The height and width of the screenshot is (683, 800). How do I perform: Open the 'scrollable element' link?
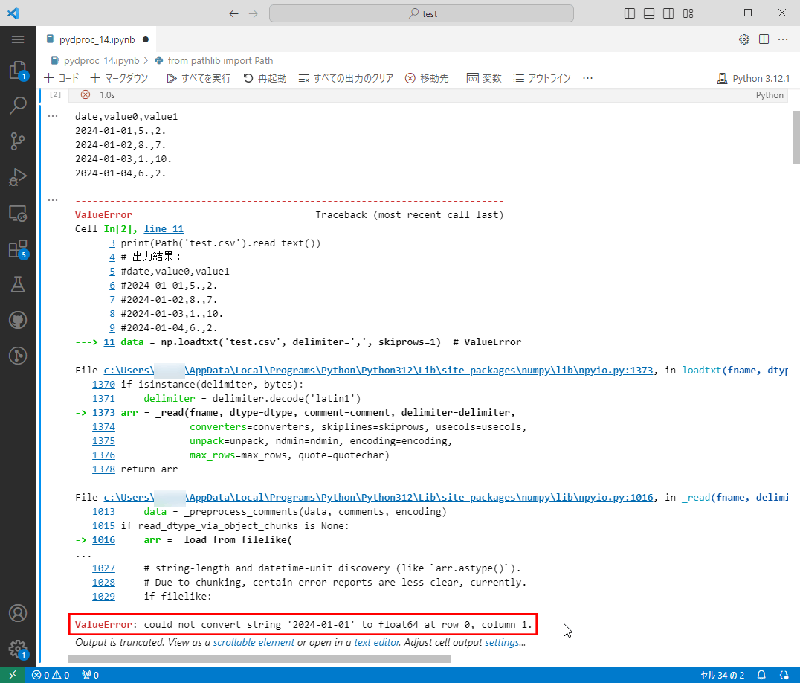[x=254, y=642]
